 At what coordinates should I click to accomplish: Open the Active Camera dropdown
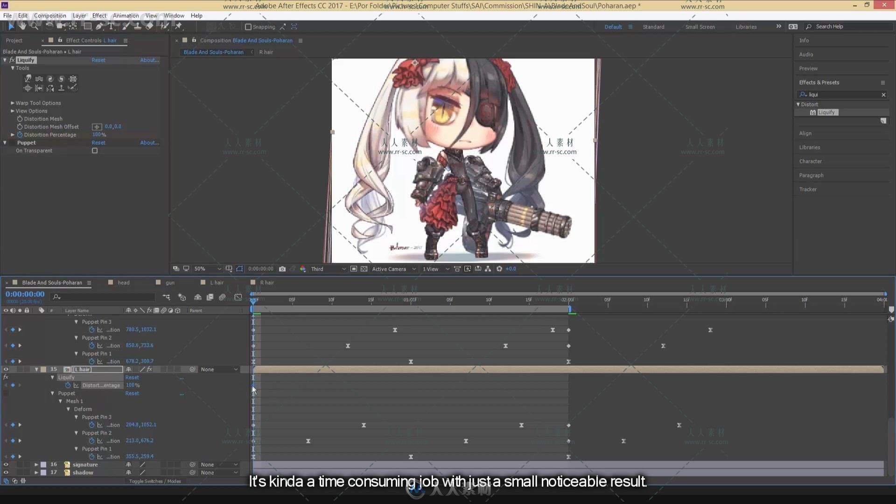(394, 269)
